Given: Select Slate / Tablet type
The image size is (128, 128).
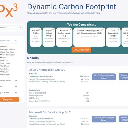Looking at the screenshot, I should coord(5,63).
